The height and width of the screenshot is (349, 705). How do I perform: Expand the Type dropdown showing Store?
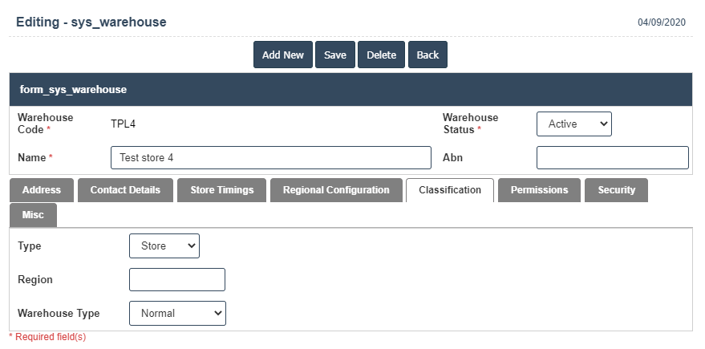click(x=164, y=246)
